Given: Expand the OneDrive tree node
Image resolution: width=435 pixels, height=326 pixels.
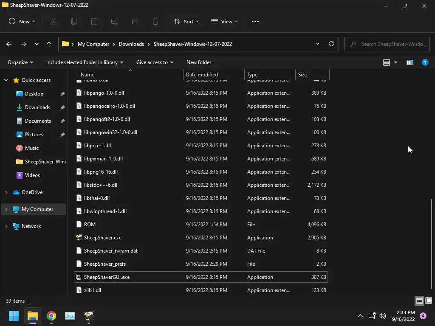Looking at the screenshot, I should (6, 192).
